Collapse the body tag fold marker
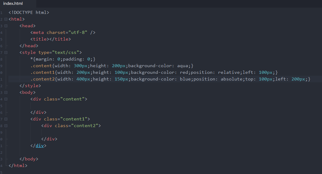 pos(6,92)
